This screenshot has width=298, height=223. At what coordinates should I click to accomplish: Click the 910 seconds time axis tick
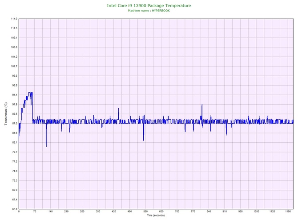225,211
